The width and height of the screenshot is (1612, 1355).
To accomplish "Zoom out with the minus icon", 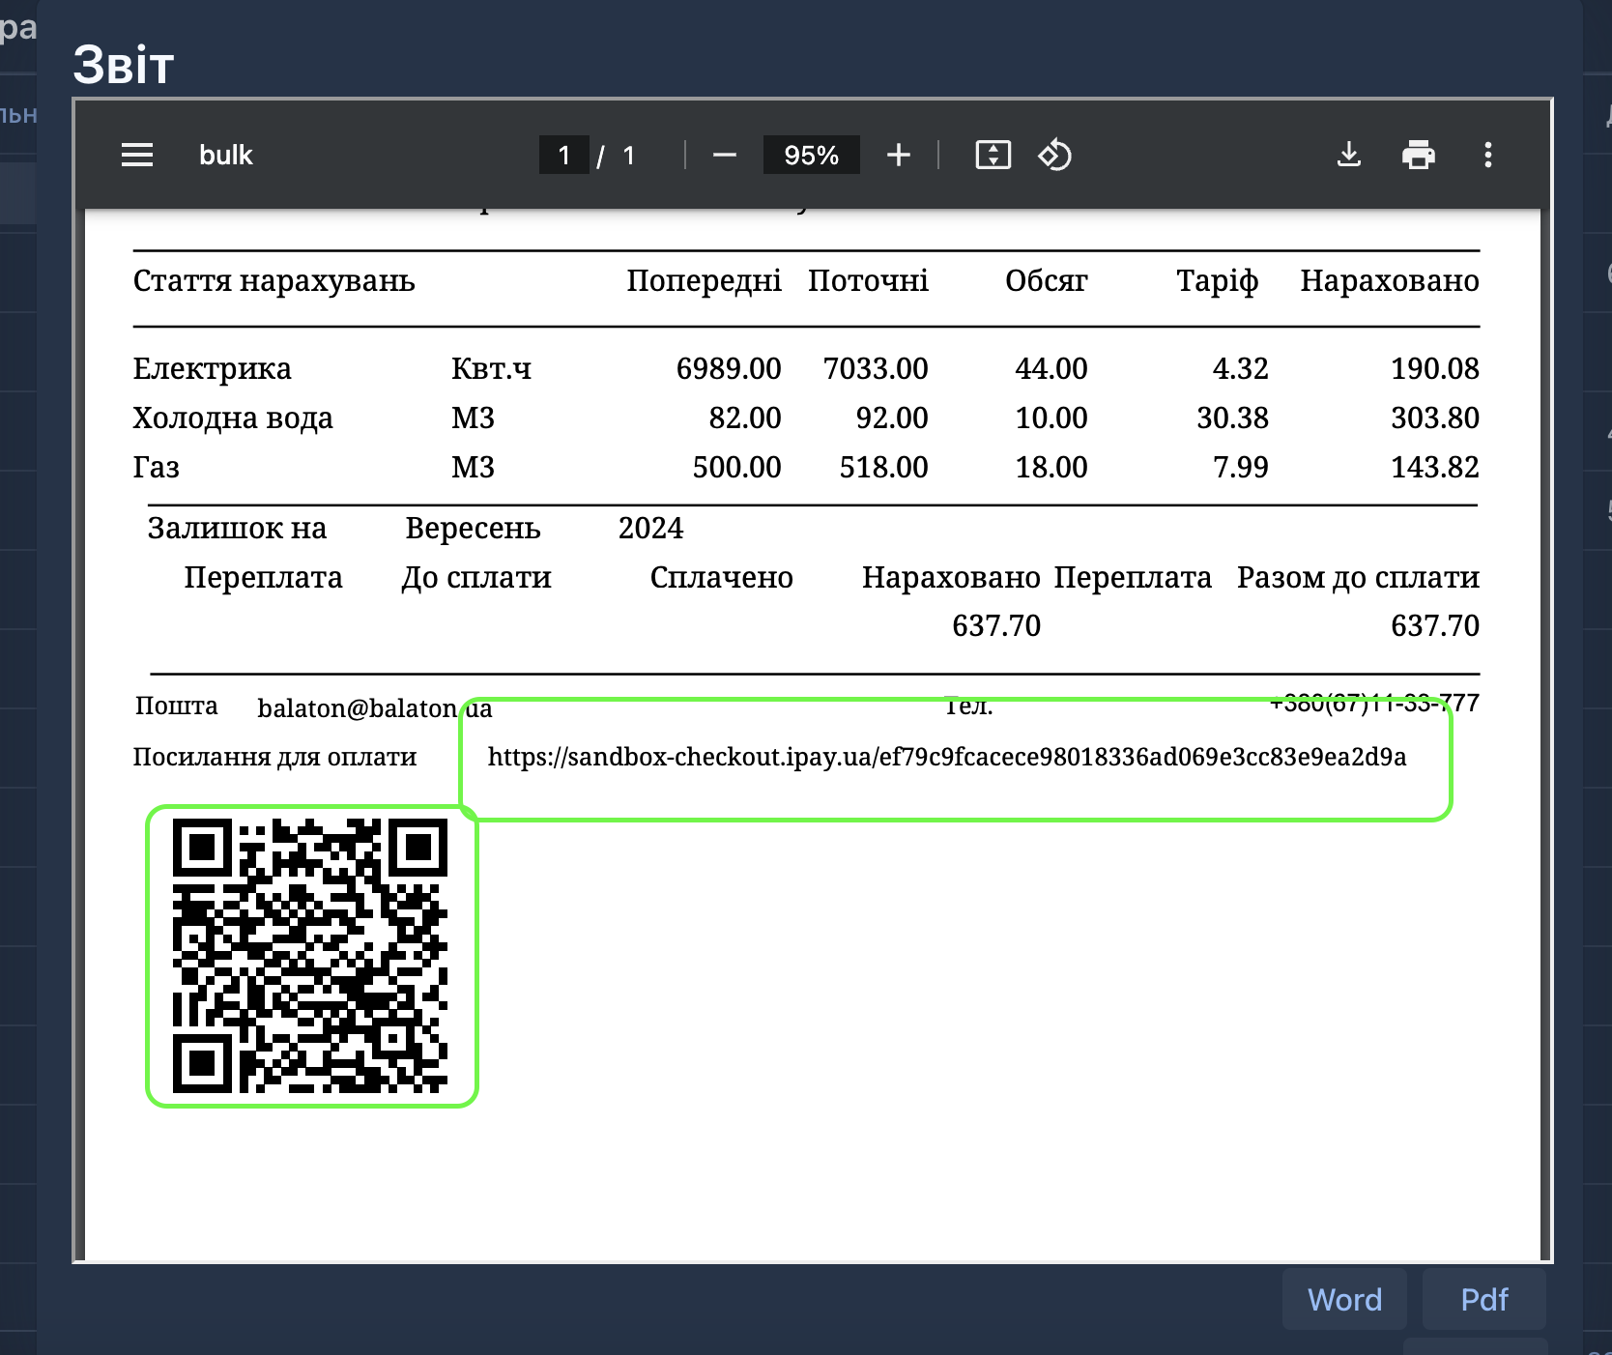I will [725, 155].
